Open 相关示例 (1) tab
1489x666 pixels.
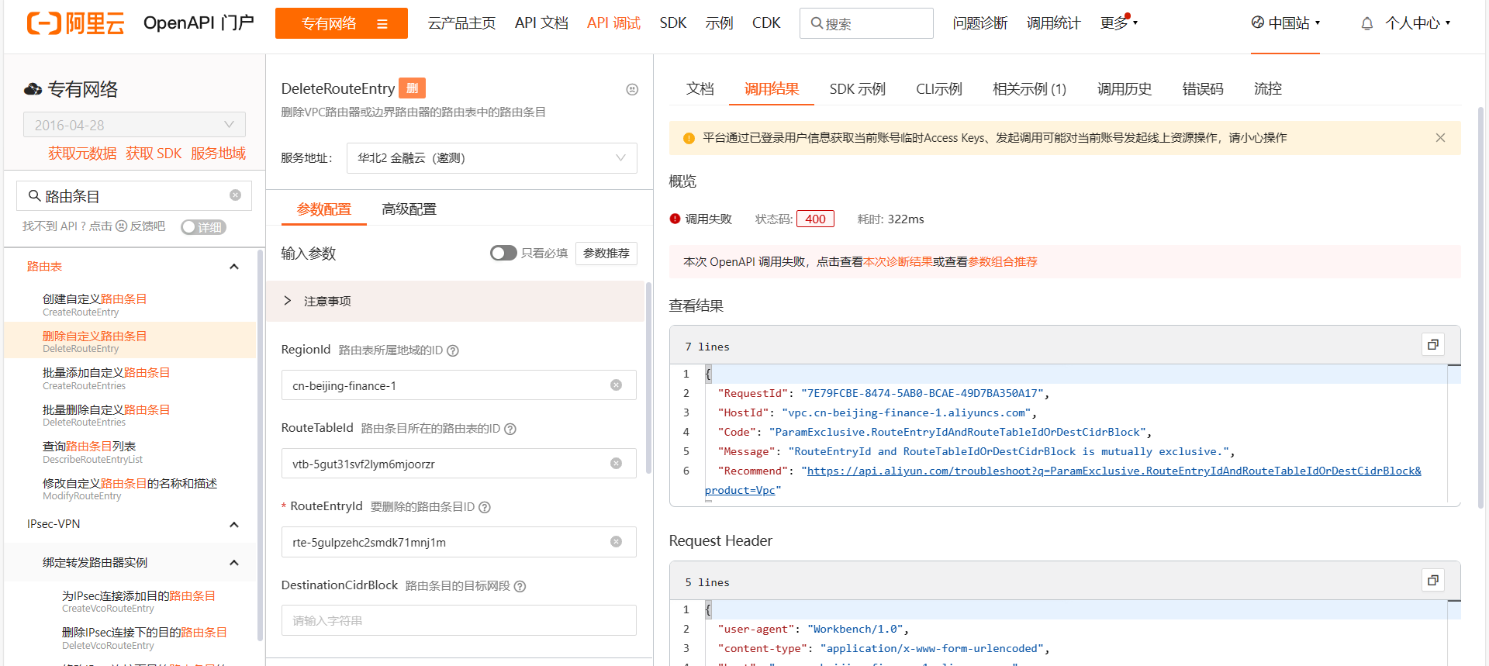(1029, 89)
